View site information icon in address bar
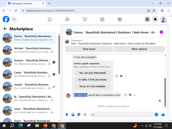The width and height of the screenshot is (172, 129). pos(23,11)
